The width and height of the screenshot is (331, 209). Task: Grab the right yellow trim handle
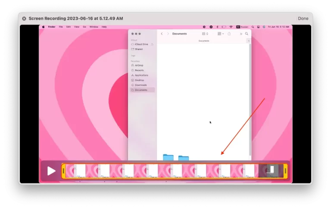[x=285, y=171]
